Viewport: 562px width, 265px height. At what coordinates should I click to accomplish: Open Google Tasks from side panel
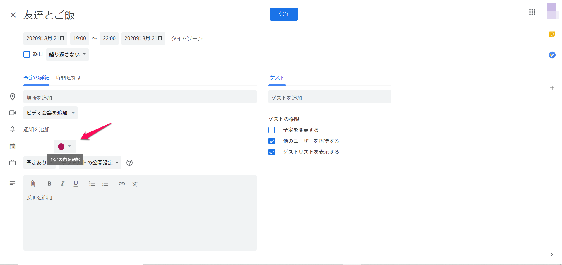tap(552, 55)
